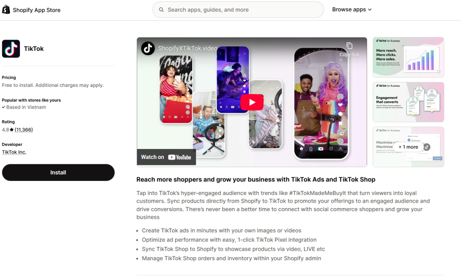
Task: Click the magnifying glass icon in search bar
Action: click(161, 9)
